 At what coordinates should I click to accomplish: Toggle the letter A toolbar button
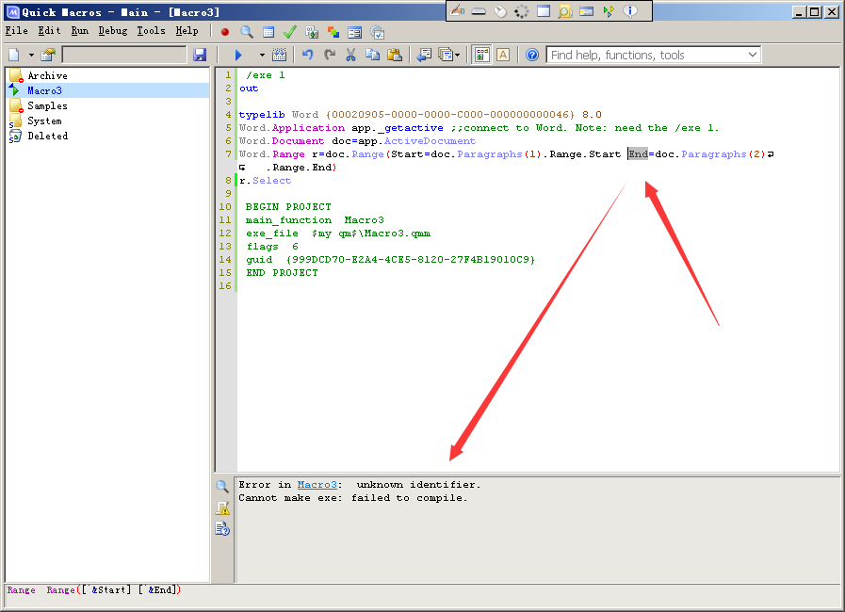tap(503, 56)
